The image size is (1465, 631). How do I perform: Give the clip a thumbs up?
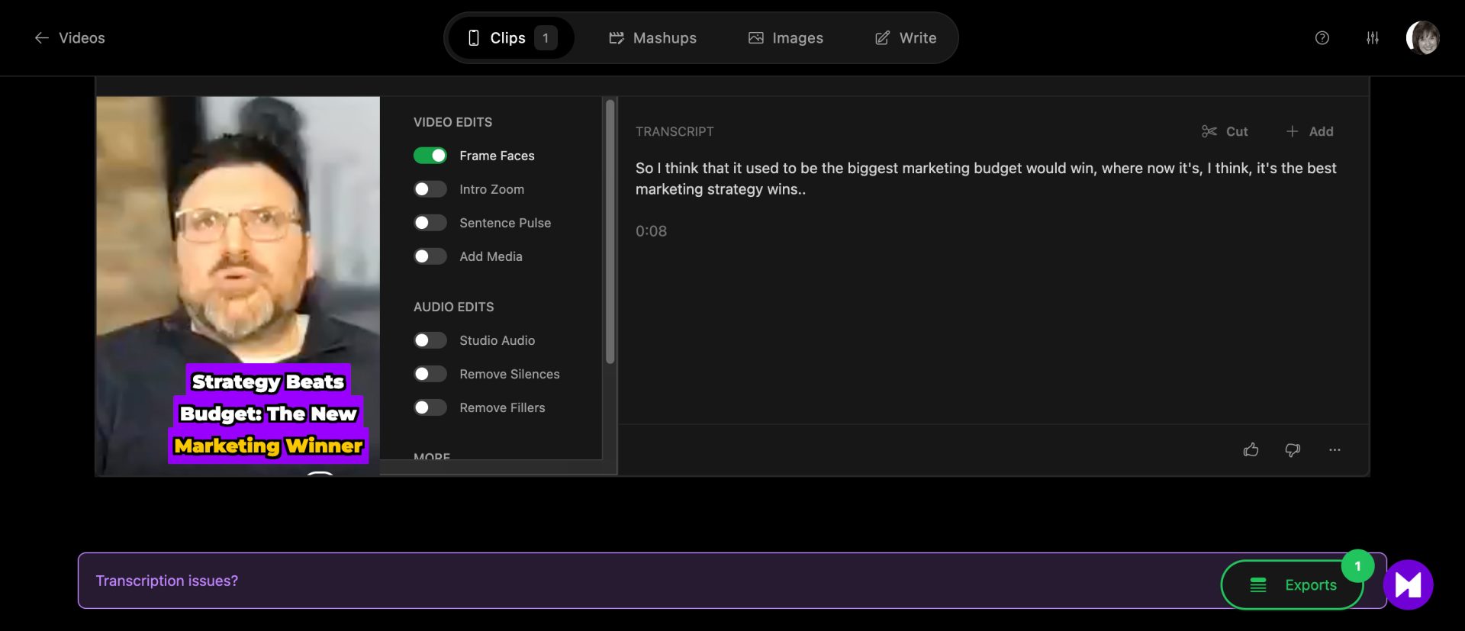pos(1251,450)
